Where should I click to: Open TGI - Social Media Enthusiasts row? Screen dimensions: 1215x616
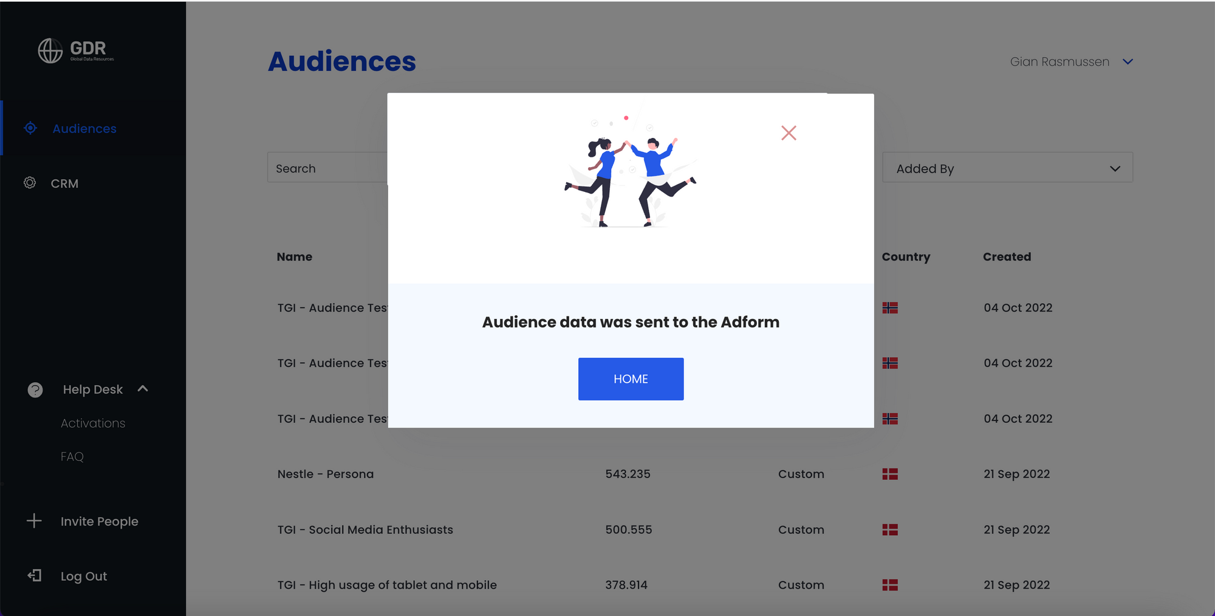click(365, 530)
